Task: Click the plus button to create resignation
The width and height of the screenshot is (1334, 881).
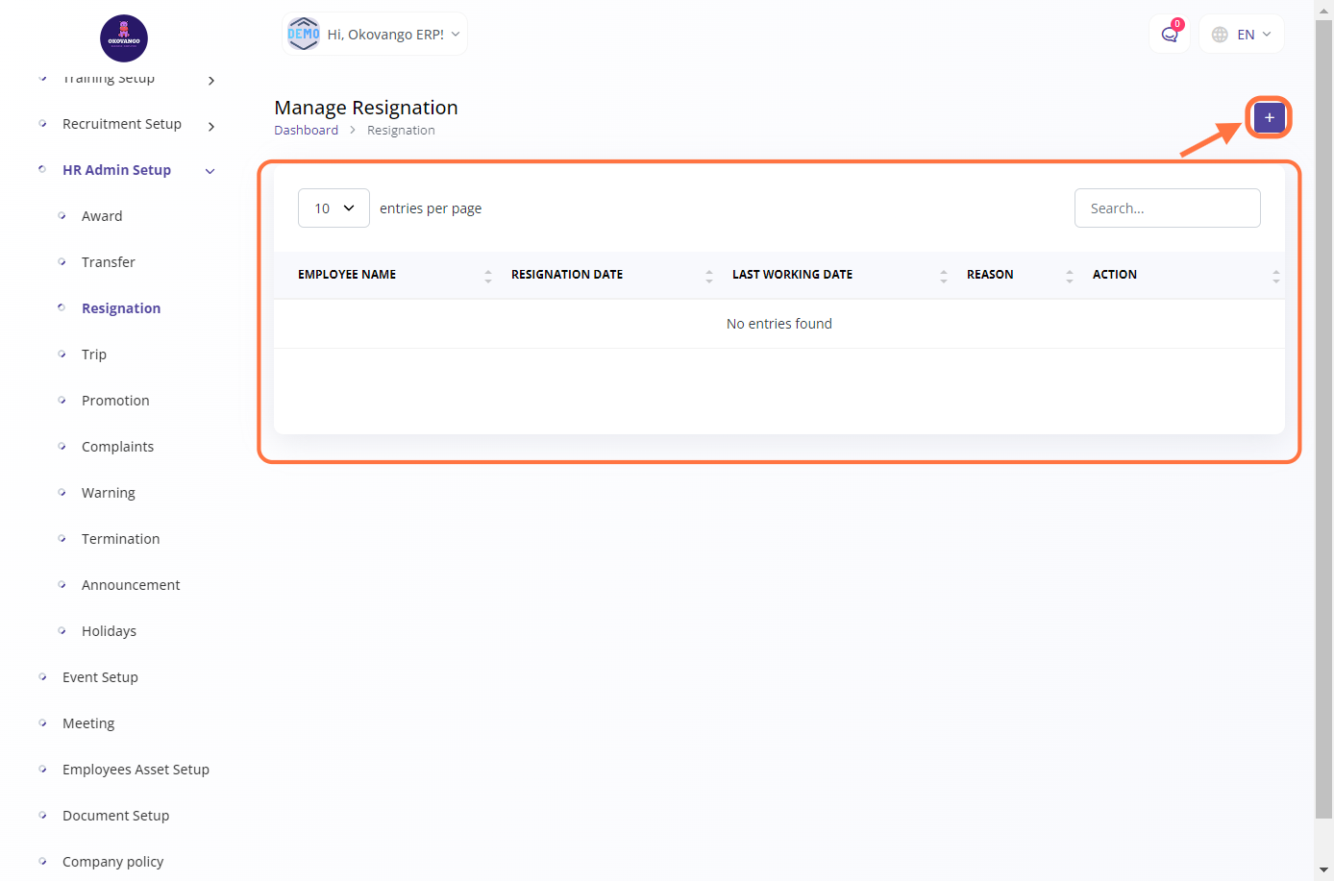Action: 1269,117
